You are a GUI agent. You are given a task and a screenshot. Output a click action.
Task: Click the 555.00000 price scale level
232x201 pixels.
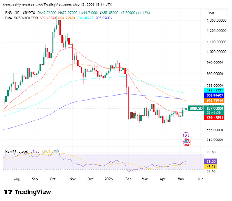[x=215, y=130]
